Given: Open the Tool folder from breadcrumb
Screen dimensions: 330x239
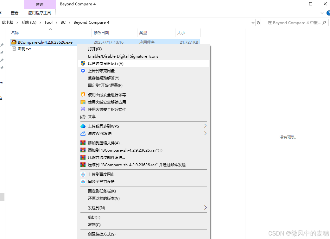Looking at the screenshot, I should click(x=48, y=22).
